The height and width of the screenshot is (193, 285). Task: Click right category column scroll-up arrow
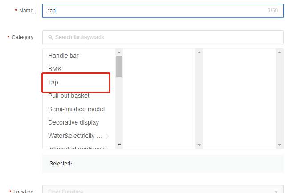(280, 52)
